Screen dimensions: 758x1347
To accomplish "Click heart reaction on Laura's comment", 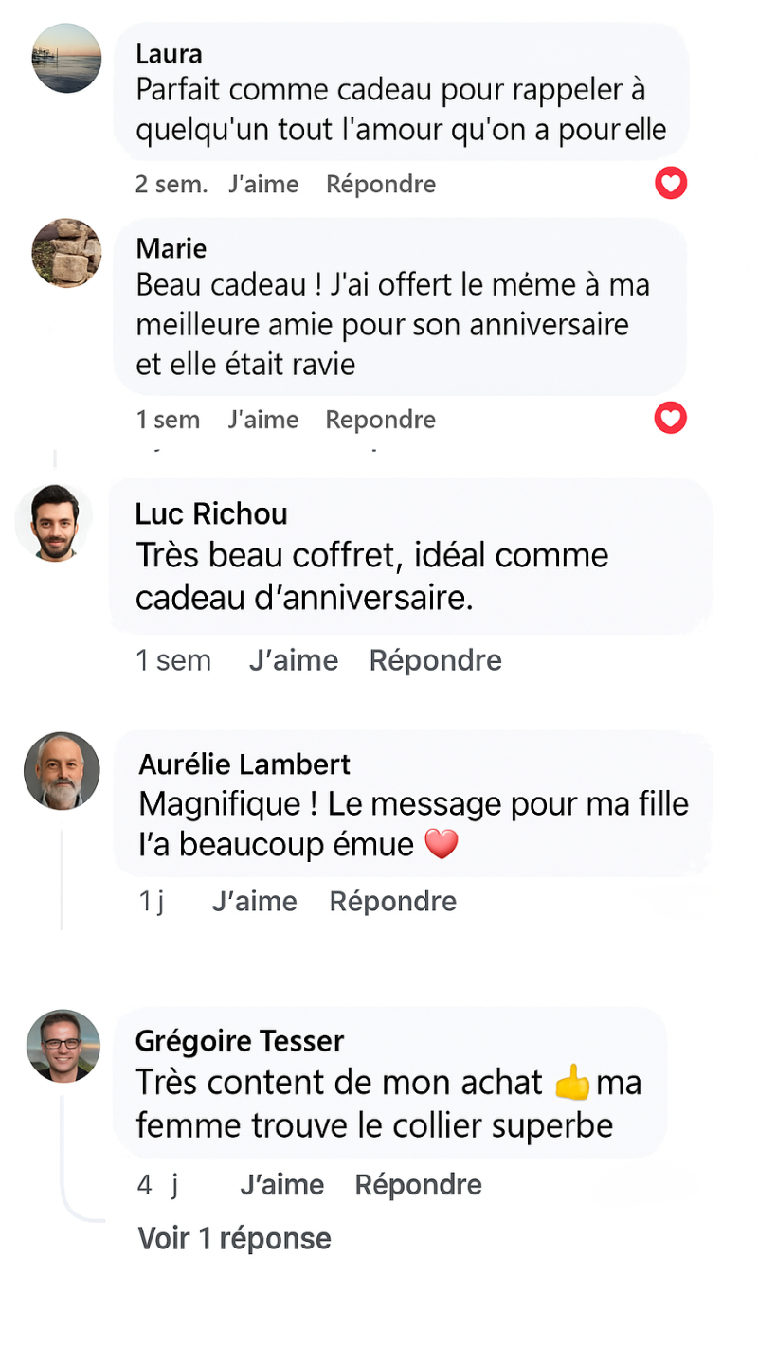I will (671, 183).
